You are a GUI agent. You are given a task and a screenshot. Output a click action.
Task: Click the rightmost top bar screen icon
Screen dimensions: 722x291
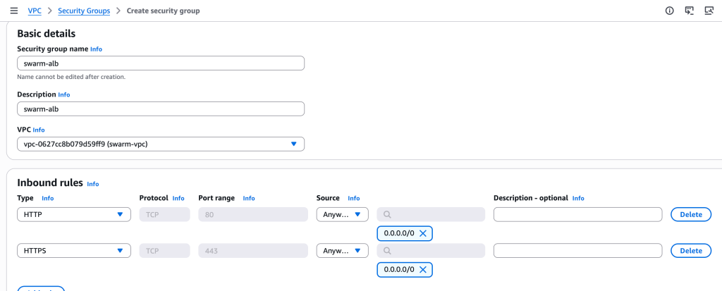pos(709,11)
